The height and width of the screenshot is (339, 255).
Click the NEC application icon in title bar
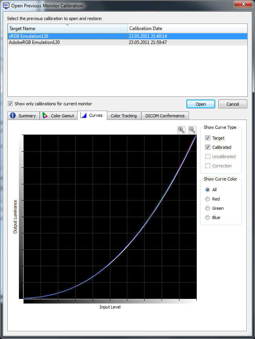pyautogui.click(x=6, y=6)
